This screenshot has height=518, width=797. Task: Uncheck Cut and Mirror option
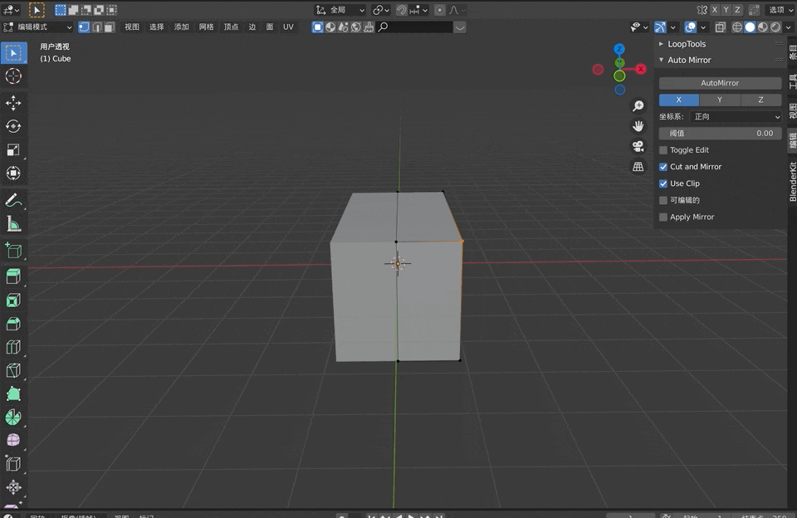click(663, 167)
